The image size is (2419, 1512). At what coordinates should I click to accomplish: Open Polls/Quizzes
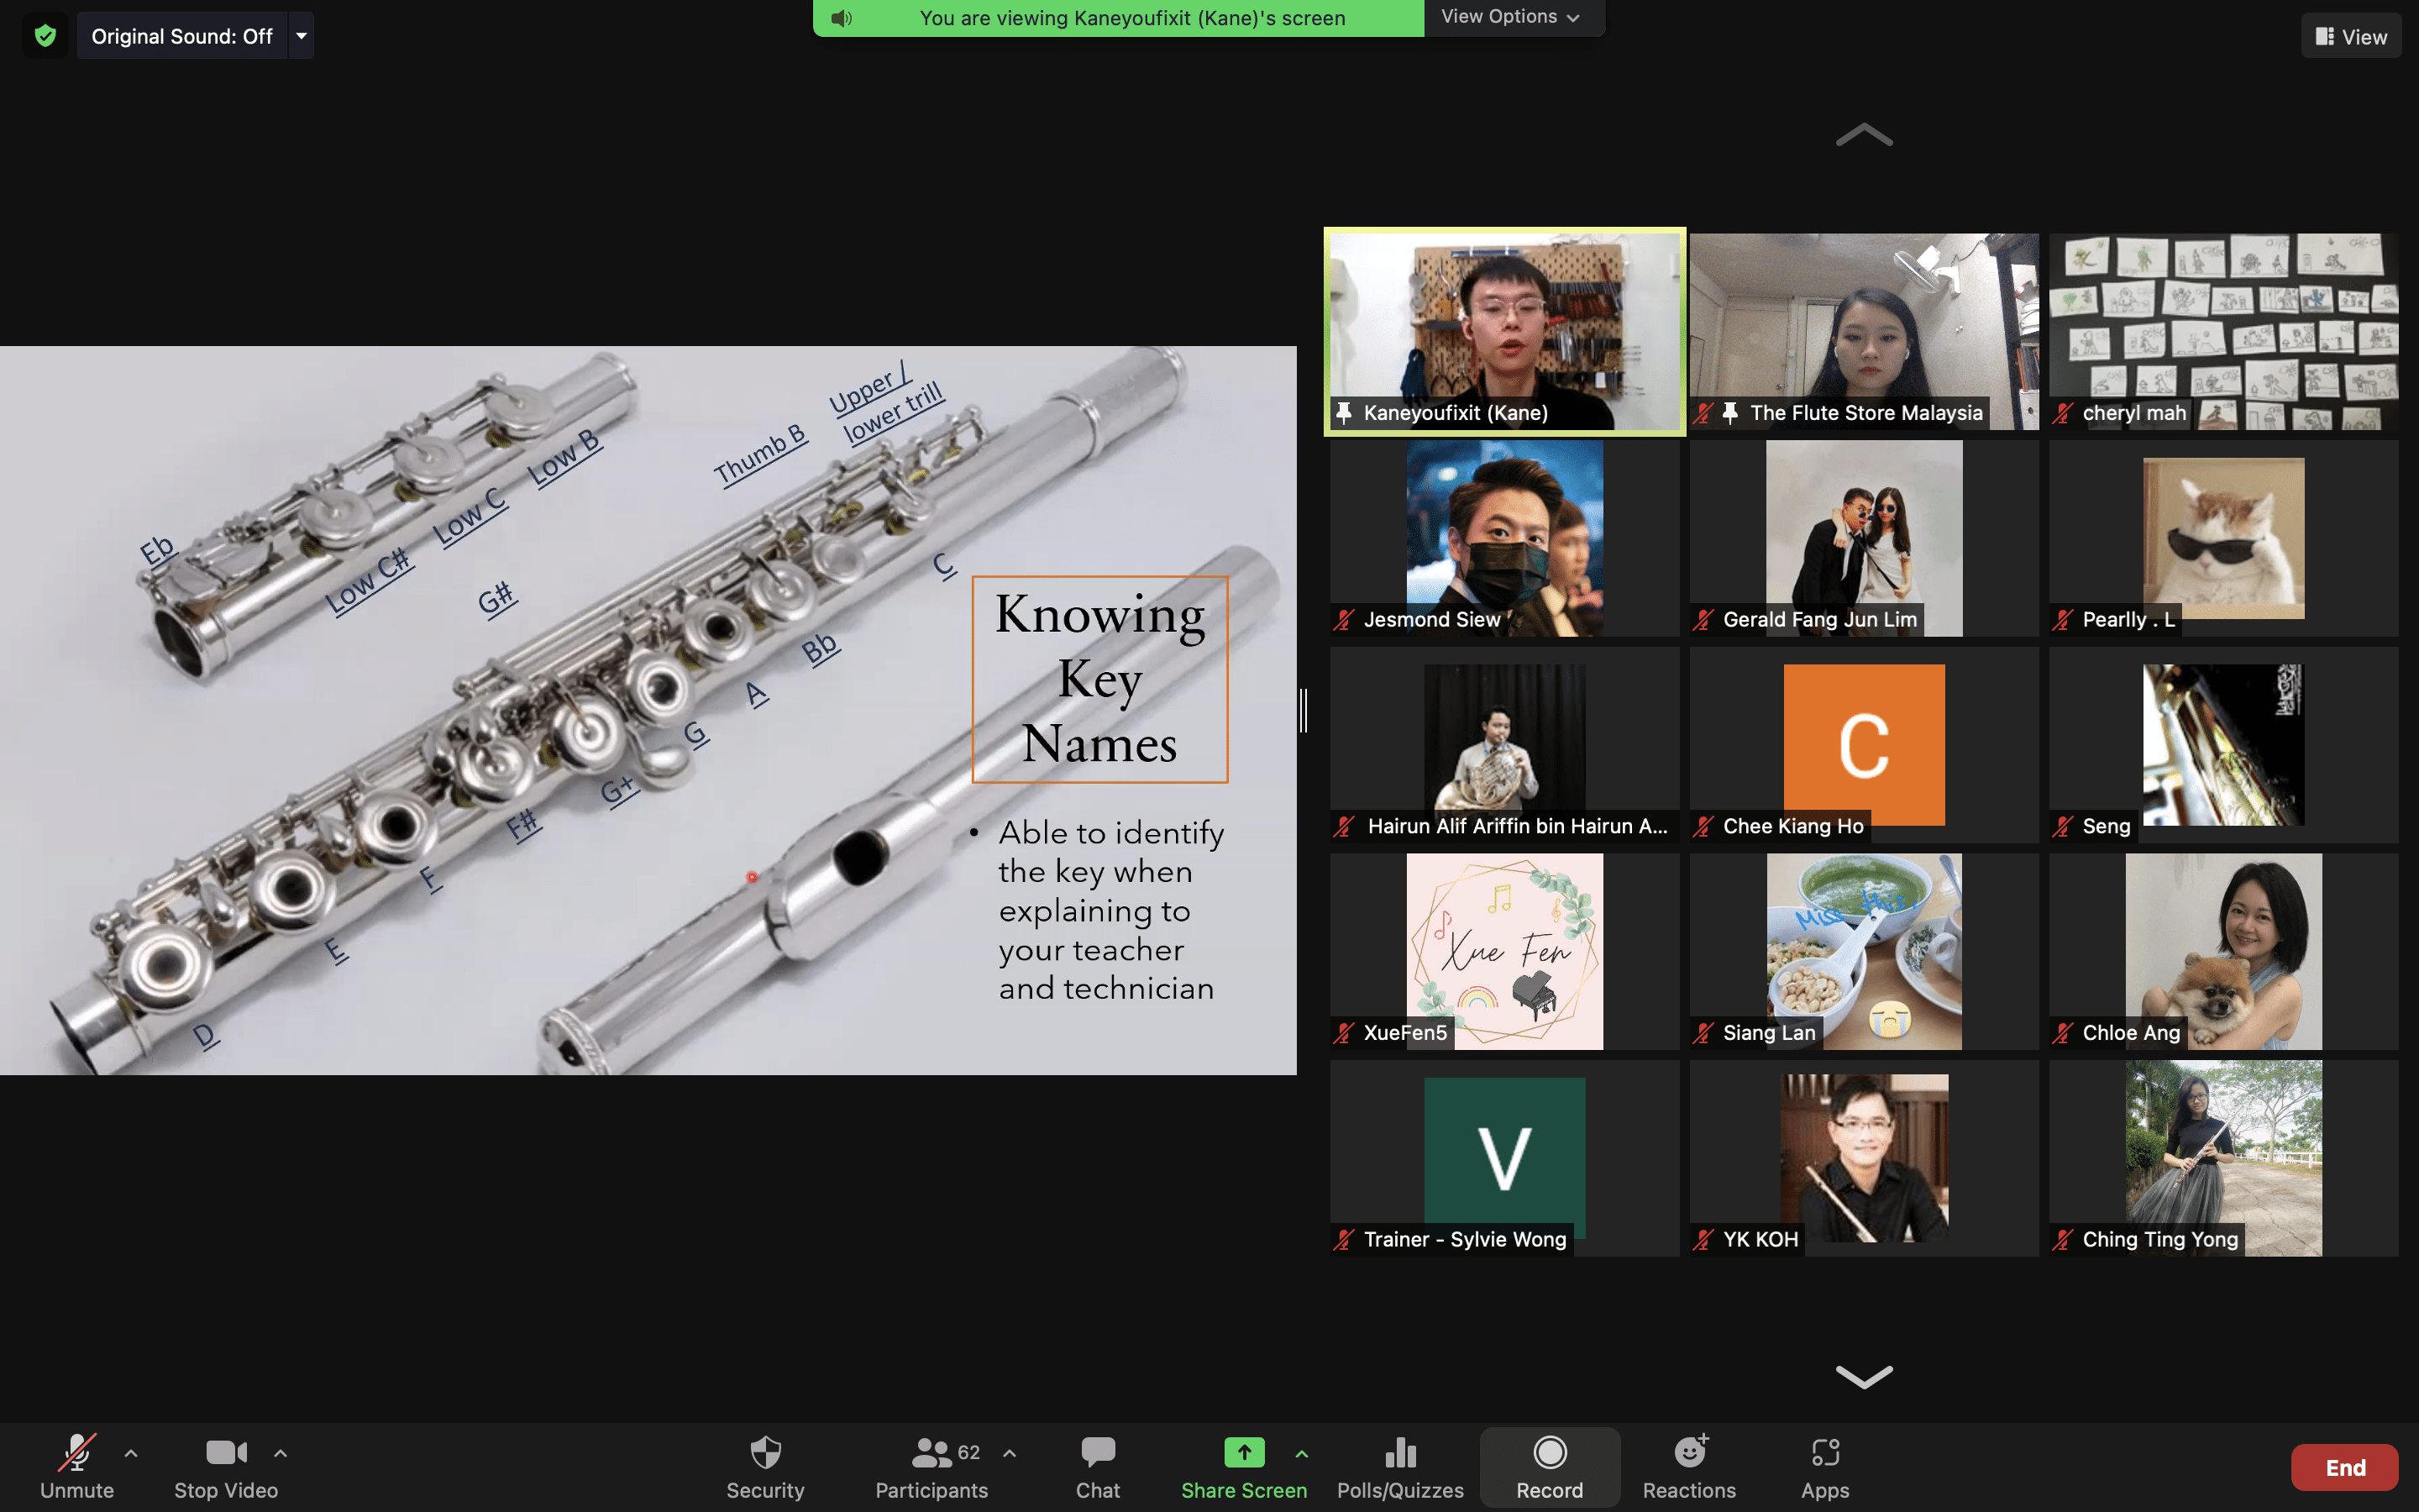pyautogui.click(x=1399, y=1466)
